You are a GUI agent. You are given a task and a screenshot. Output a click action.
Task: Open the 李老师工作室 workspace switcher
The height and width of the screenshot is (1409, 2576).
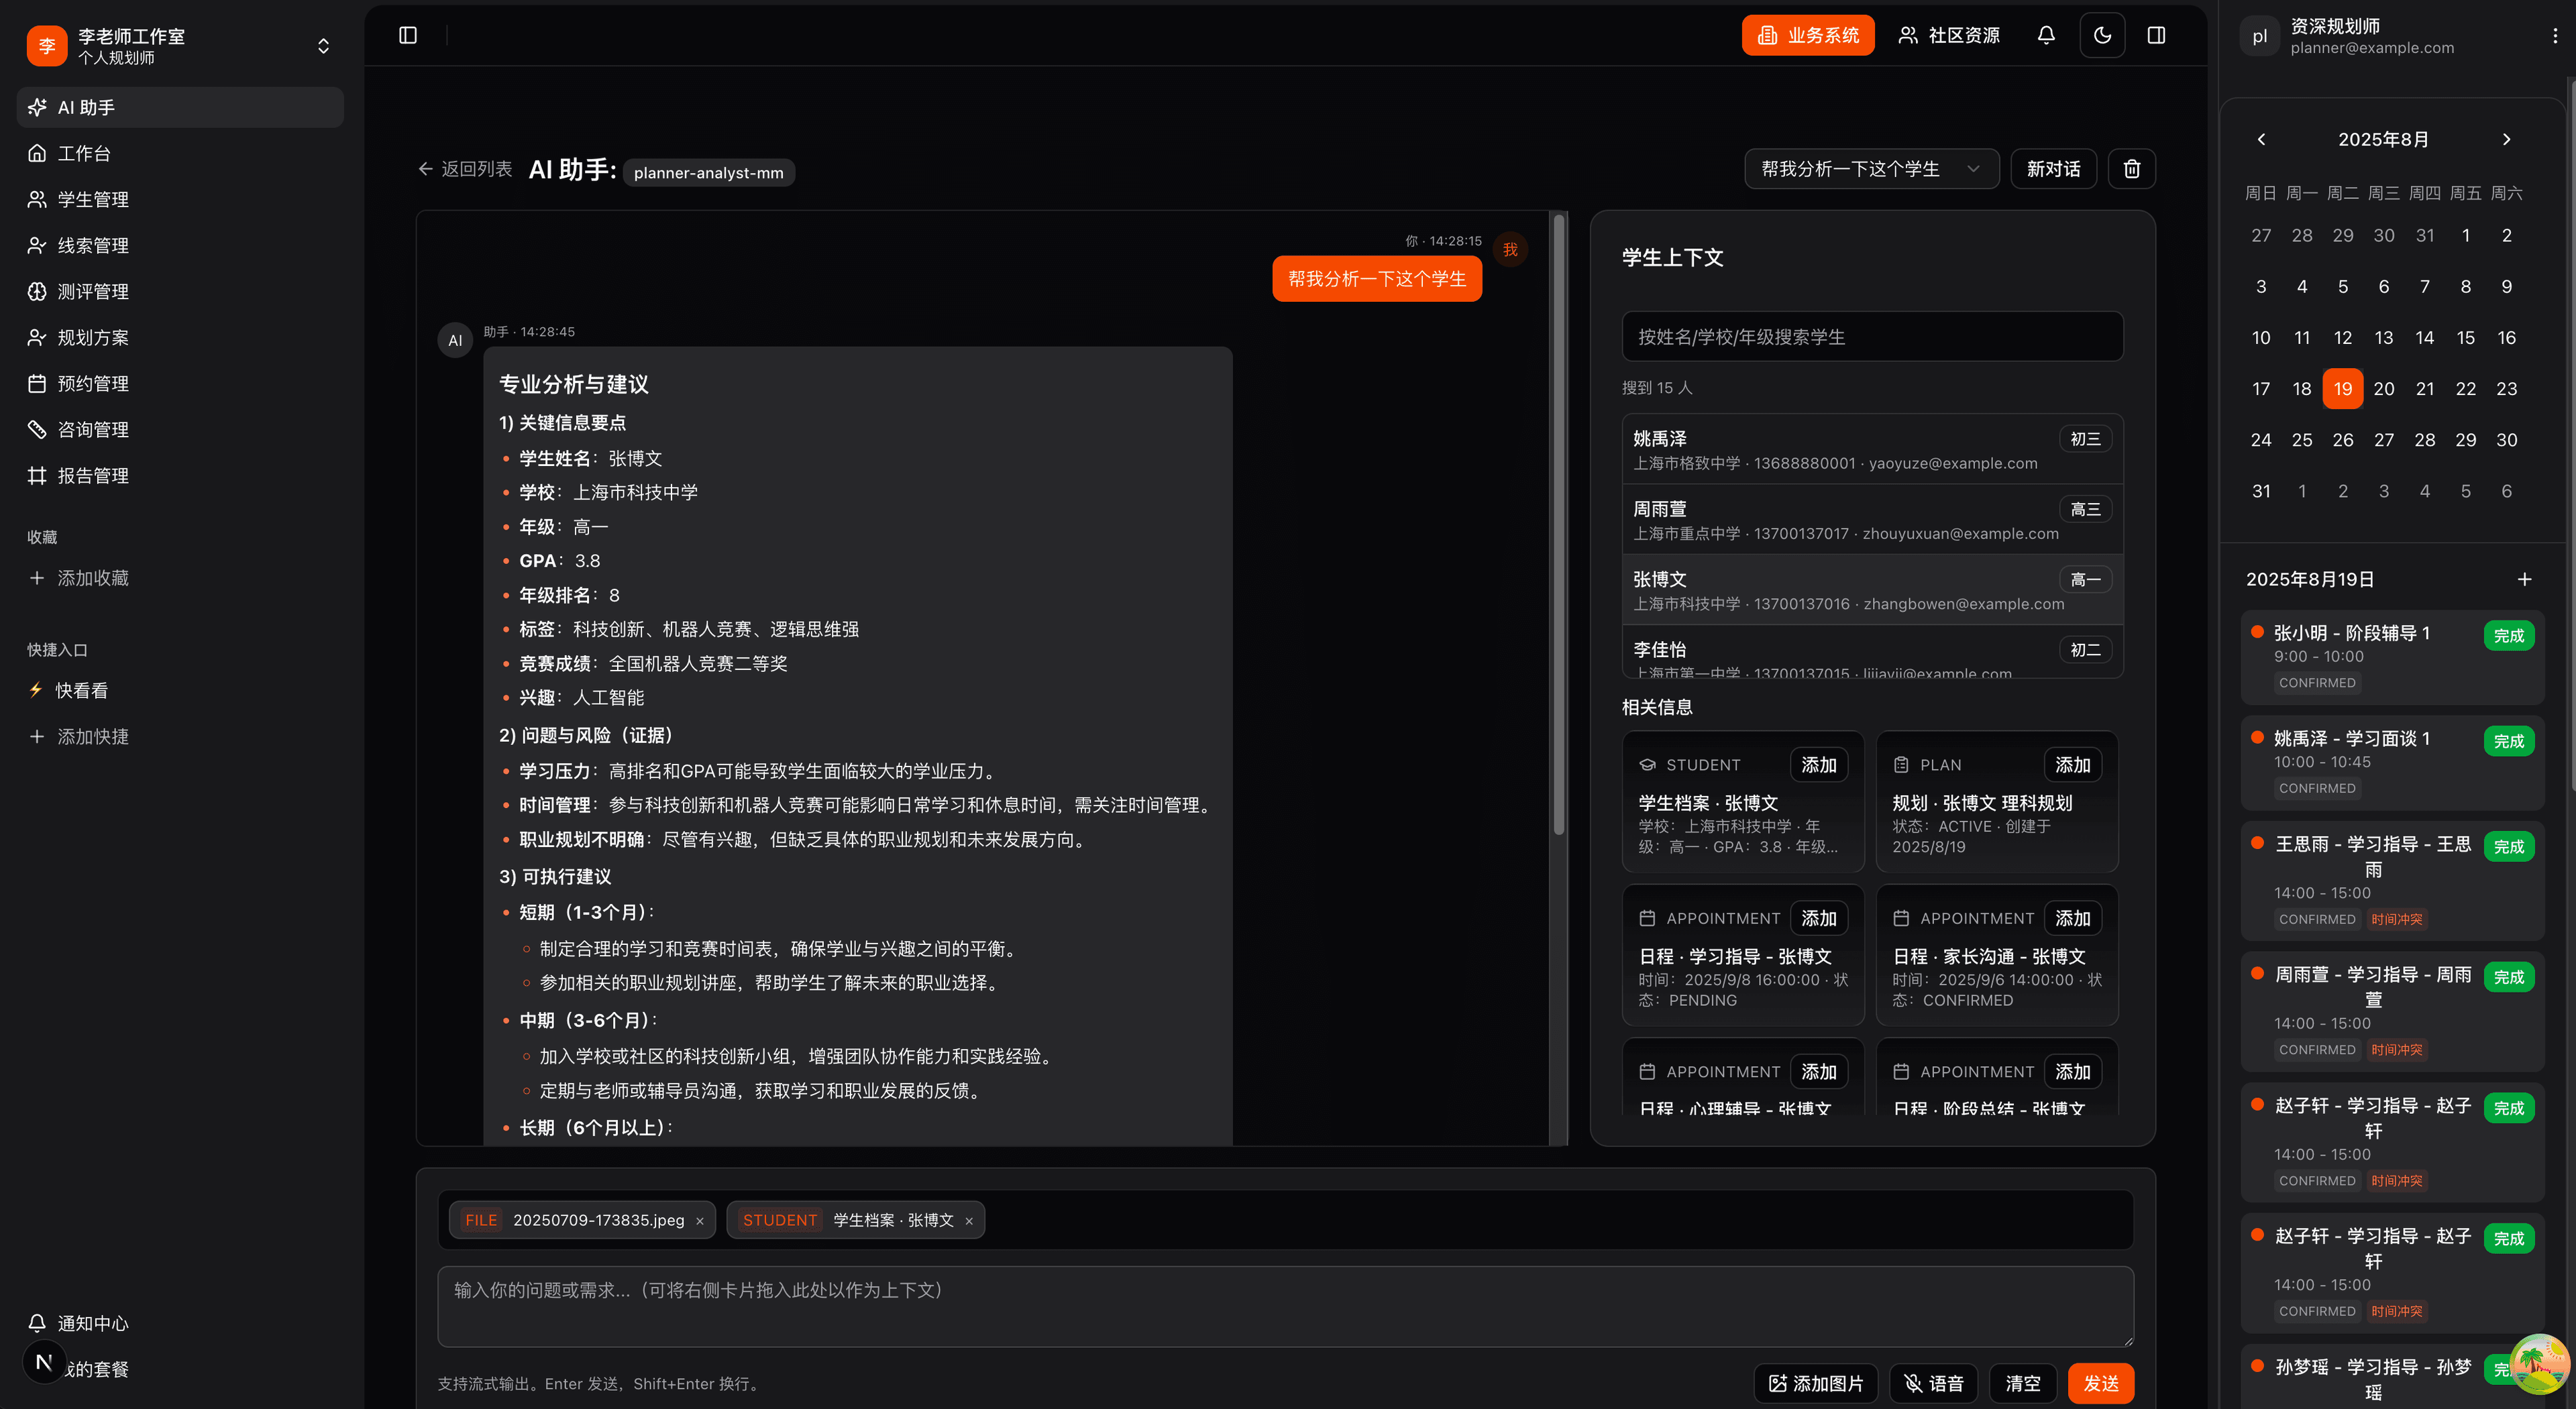(x=322, y=44)
